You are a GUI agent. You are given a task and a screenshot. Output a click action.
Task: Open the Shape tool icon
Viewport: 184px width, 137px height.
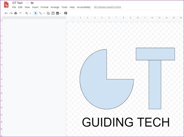(x=48, y=13)
